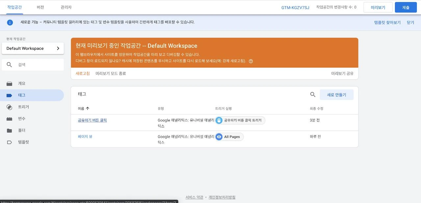Image resolution: width=421 pixels, height=203 pixels.
Task: Dismiss the banner with 닫기
Action: [x=410, y=23]
